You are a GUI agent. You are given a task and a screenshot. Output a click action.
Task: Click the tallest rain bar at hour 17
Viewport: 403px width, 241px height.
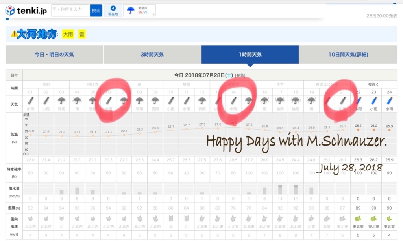tap(280, 190)
